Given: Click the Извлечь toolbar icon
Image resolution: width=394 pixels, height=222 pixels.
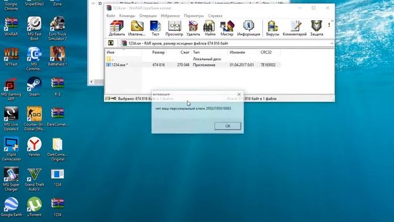Looking at the screenshot, I should pyautogui.click(x=137, y=28).
